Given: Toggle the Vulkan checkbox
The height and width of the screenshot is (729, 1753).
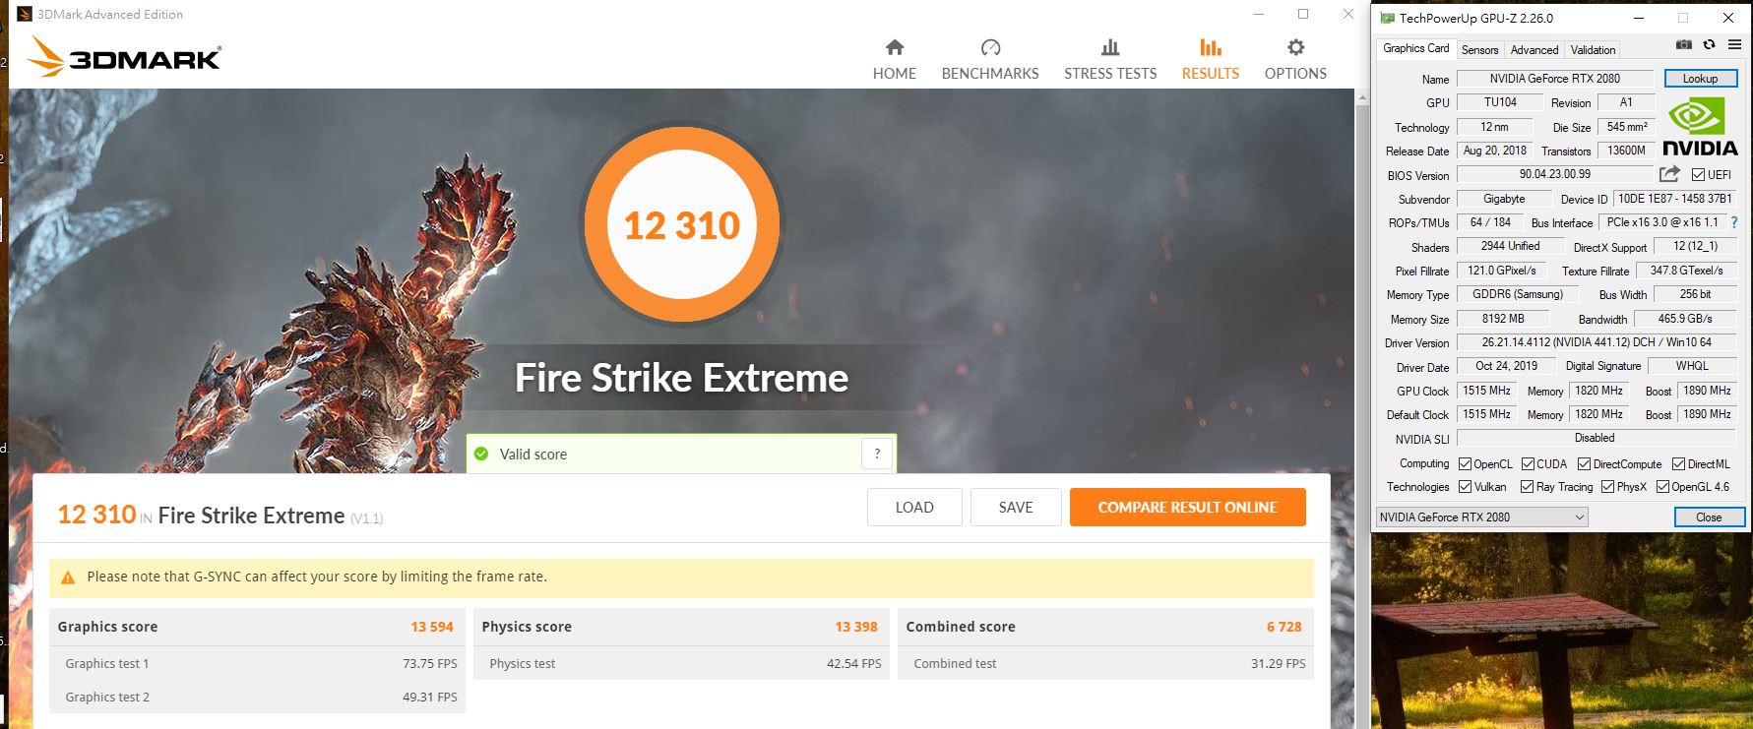Looking at the screenshot, I should point(1465,487).
